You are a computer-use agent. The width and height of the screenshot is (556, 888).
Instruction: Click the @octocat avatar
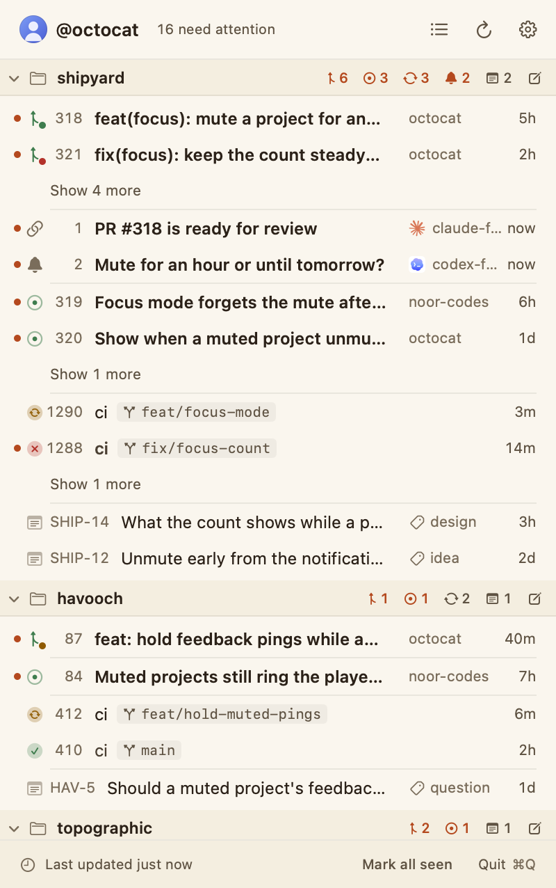point(33,29)
